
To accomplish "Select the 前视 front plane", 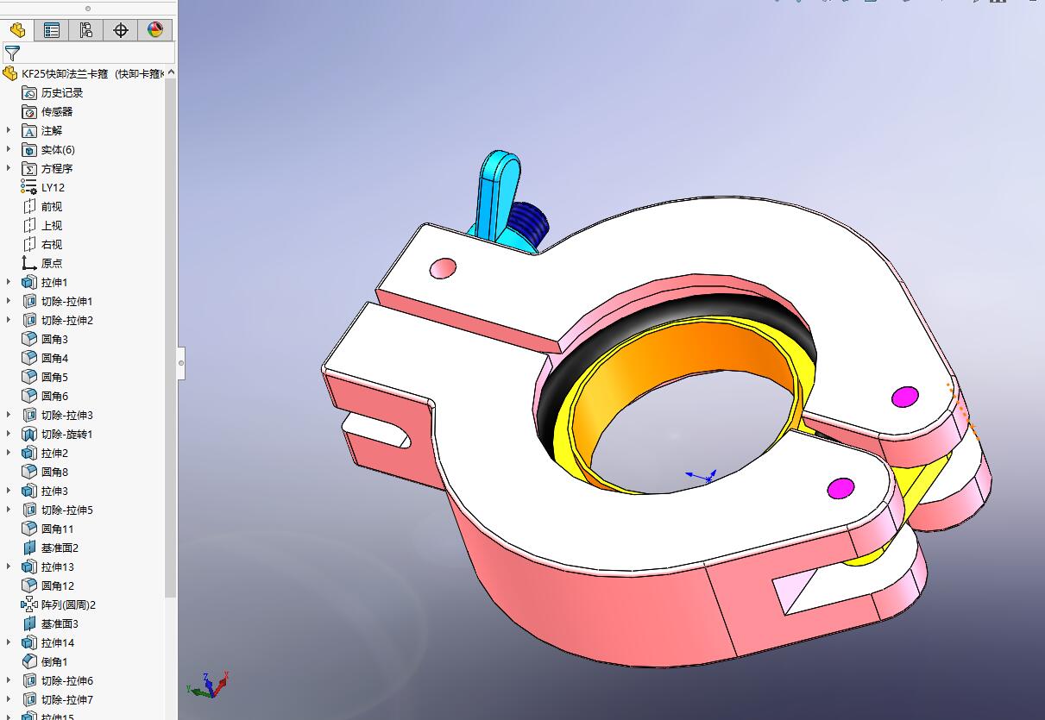I will click(x=42, y=206).
